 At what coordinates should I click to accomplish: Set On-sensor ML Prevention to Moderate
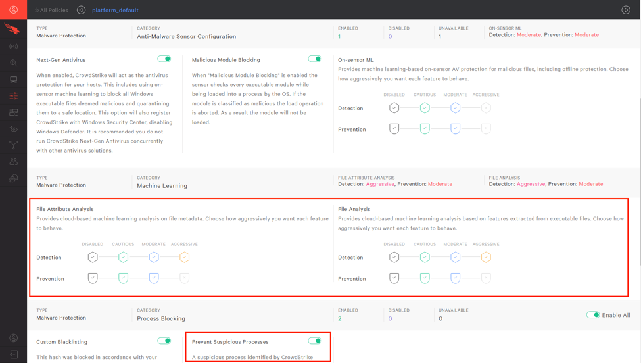point(456,129)
